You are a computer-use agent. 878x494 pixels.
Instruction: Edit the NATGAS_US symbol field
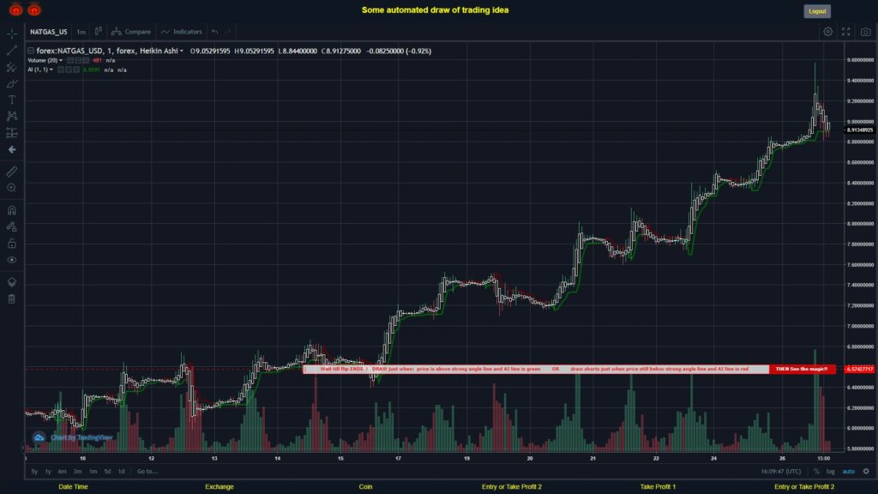point(49,32)
